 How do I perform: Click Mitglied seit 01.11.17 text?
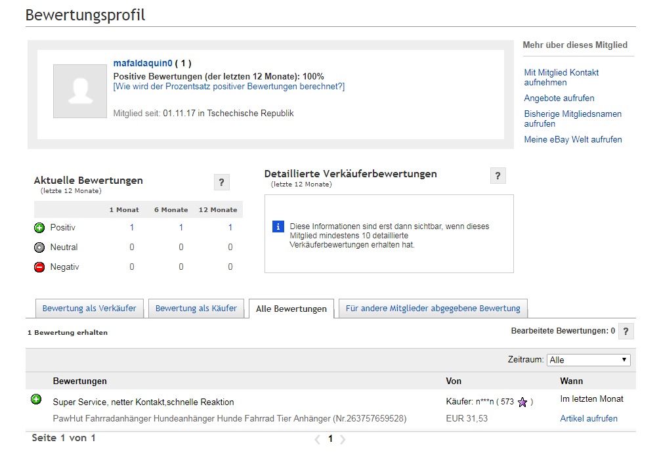(203, 114)
